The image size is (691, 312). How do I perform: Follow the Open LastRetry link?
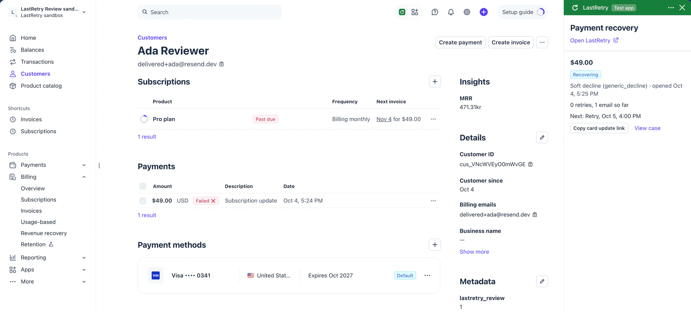(594, 40)
